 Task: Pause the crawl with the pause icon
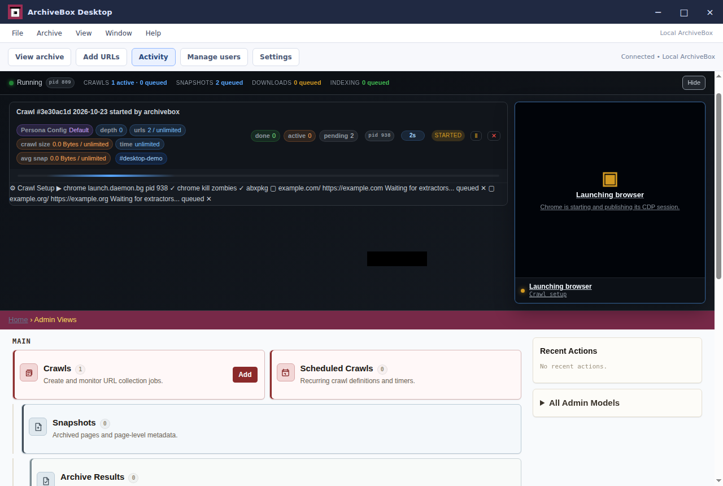[x=476, y=136]
